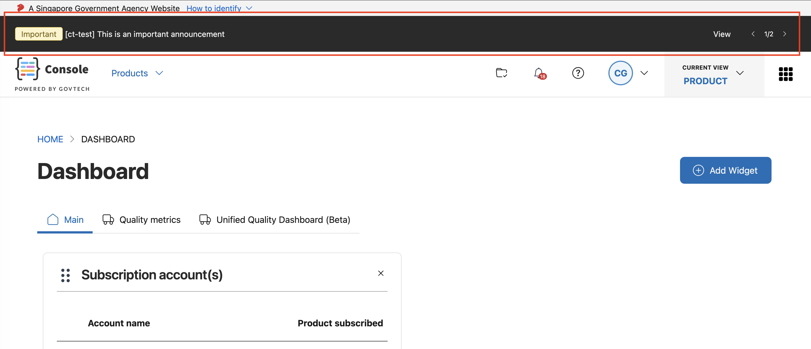The height and width of the screenshot is (349, 811).
Task: Click the DASHBOARD breadcrumb text
Action: pos(108,139)
